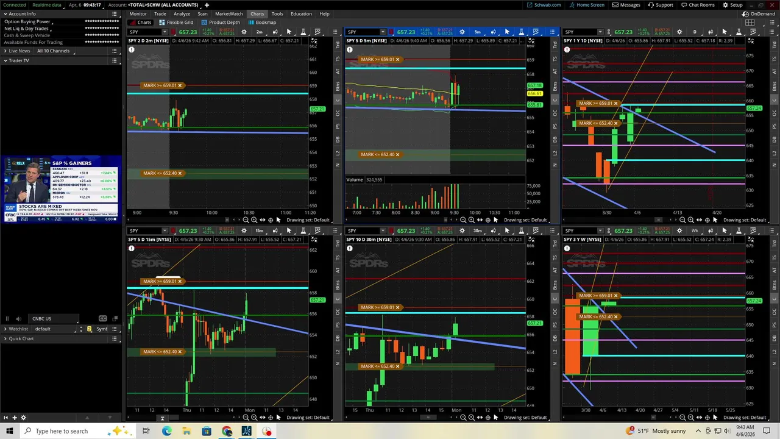The image size is (780, 439).
Task: Open Messages
Action: [626, 5]
